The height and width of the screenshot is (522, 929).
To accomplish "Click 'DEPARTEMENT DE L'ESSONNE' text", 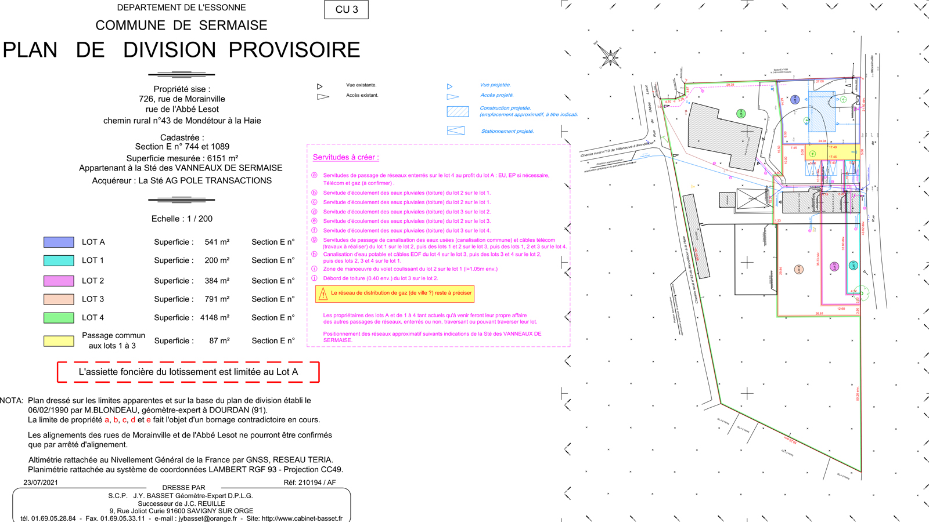I will [x=181, y=8].
